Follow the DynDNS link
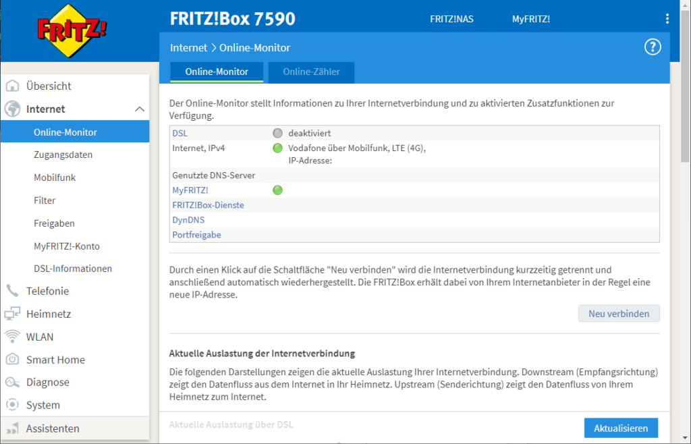Viewport: 691px width, 444px height. pyautogui.click(x=188, y=220)
